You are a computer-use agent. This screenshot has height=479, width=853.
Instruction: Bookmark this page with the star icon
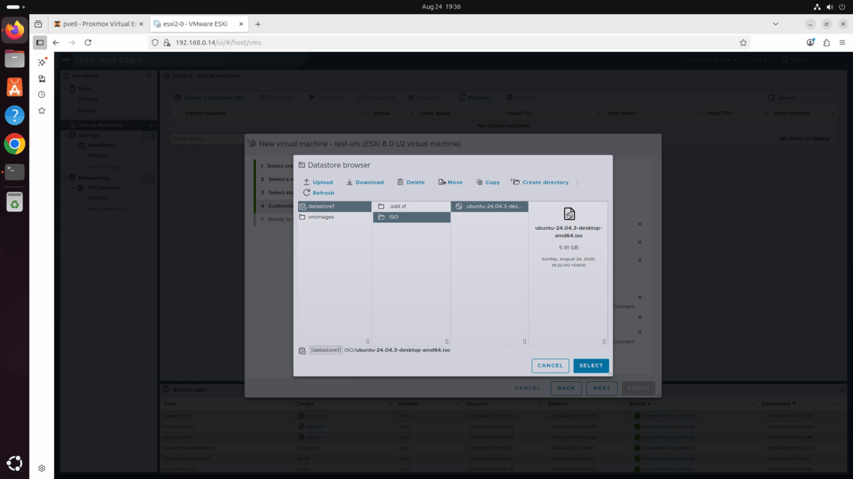[743, 43]
